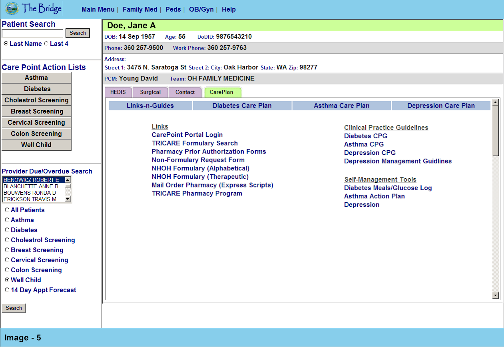The height and width of the screenshot is (347, 504).
Task: Open the Asthma action list button
Action: pos(36,78)
